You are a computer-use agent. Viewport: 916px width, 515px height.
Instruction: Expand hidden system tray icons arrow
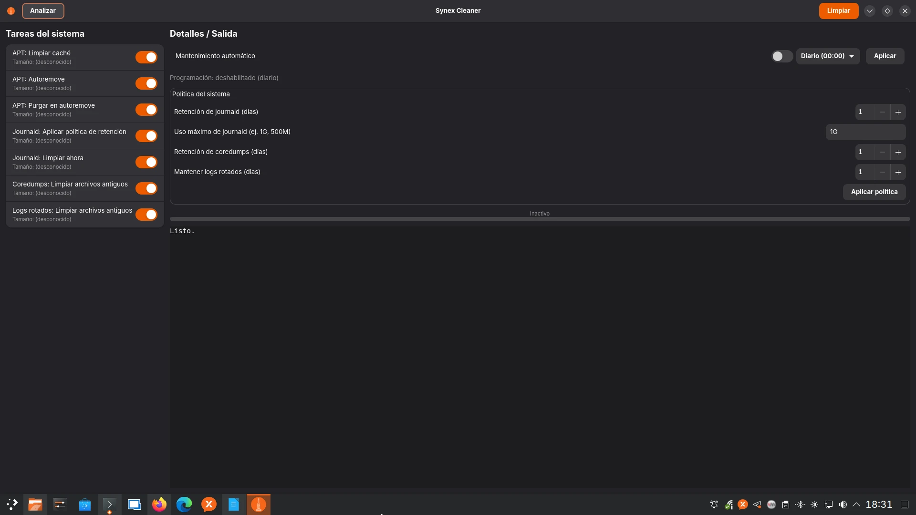click(856, 505)
